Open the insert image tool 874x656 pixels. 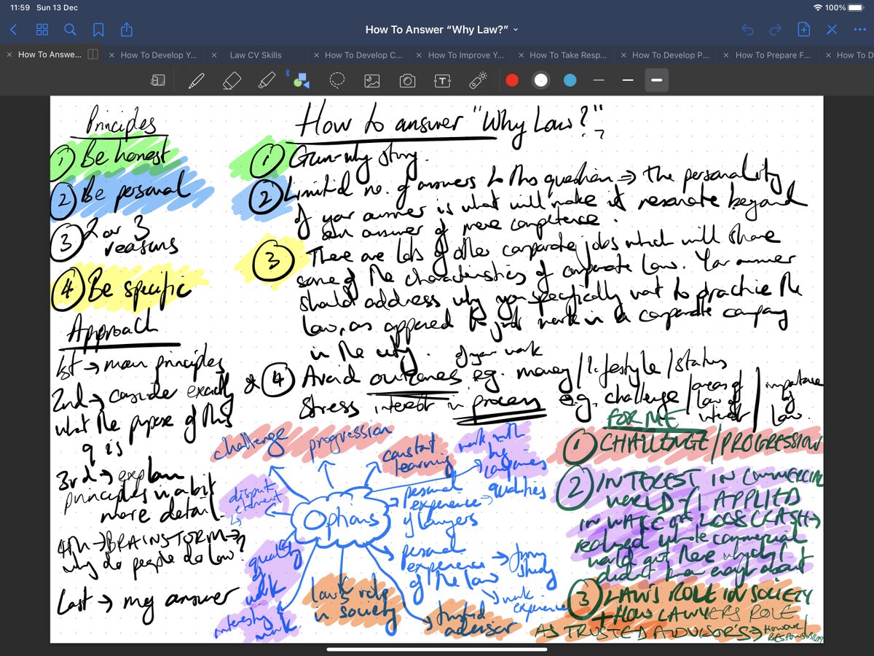(x=372, y=80)
